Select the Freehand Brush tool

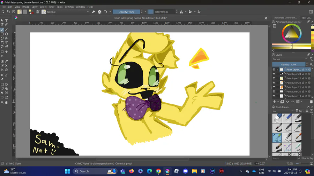[x=2, y=30]
